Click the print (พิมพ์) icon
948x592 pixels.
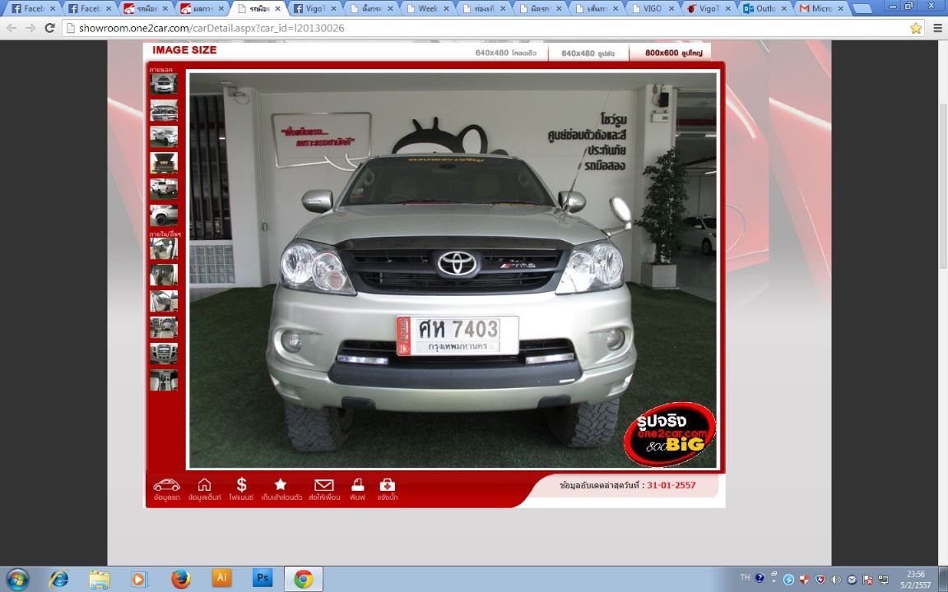(357, 485)
